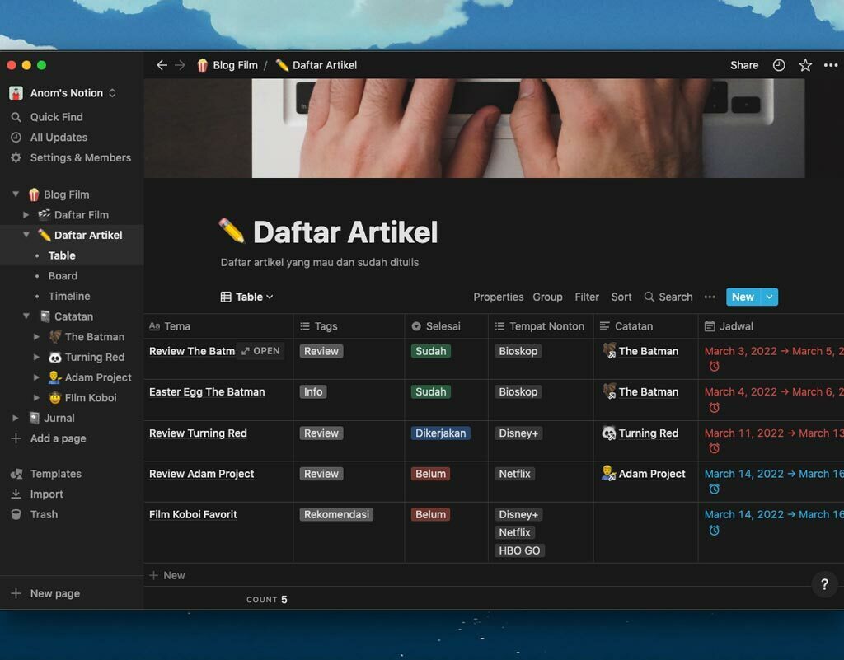844x660 pixels.
Task: Open Quick Find in the sidebar
Action: coord(54,116)
